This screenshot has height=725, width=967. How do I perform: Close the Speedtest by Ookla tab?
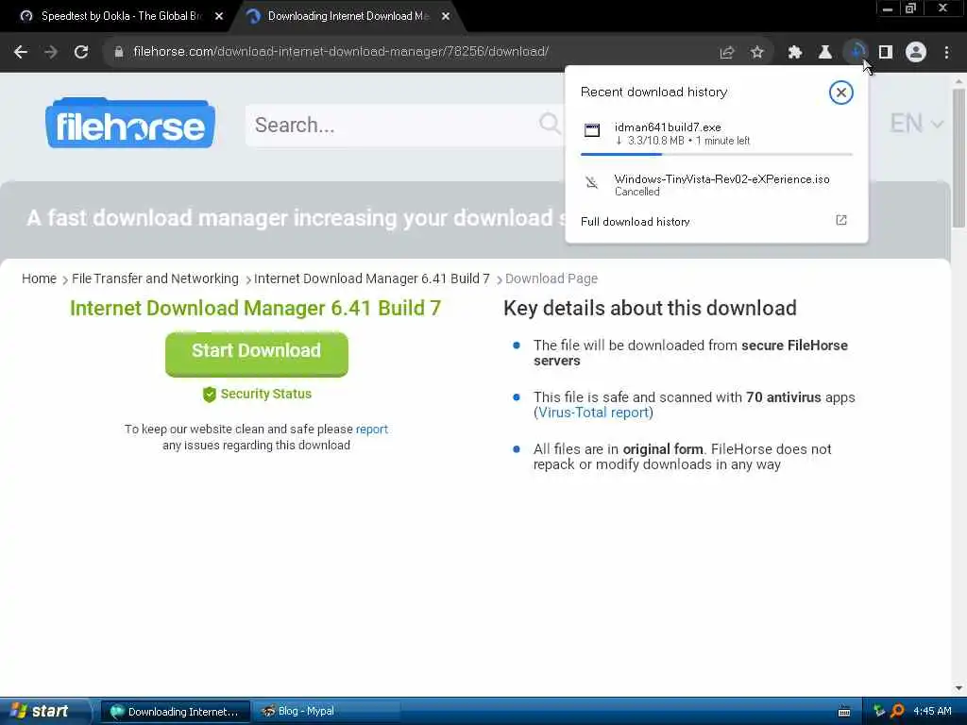219,17
